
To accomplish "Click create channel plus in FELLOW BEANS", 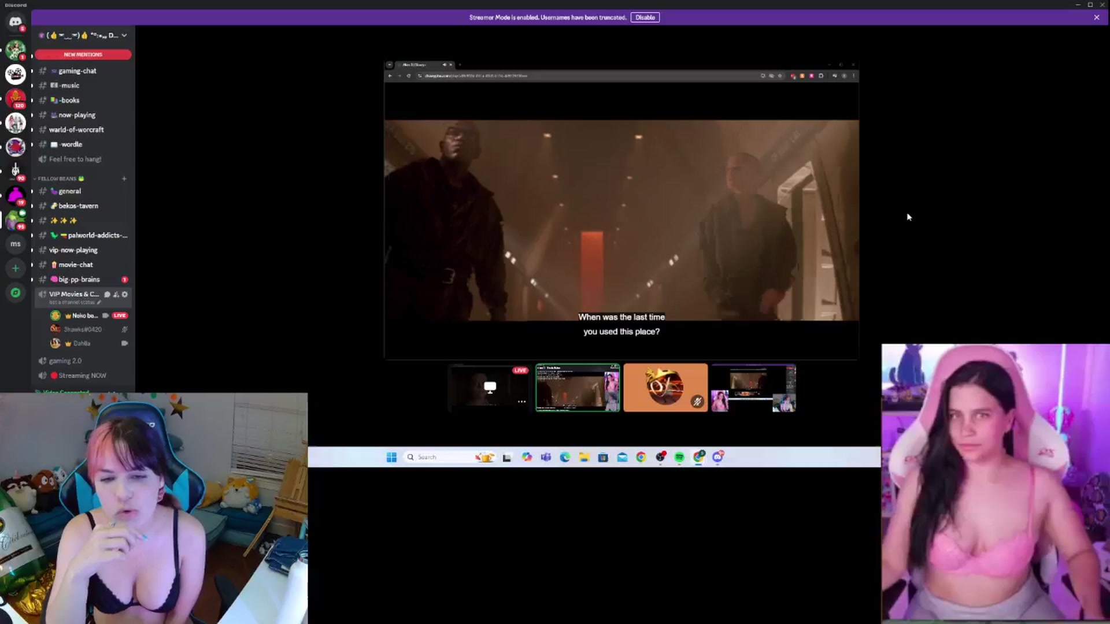I will pyautogui.click(x=124, y=179).
